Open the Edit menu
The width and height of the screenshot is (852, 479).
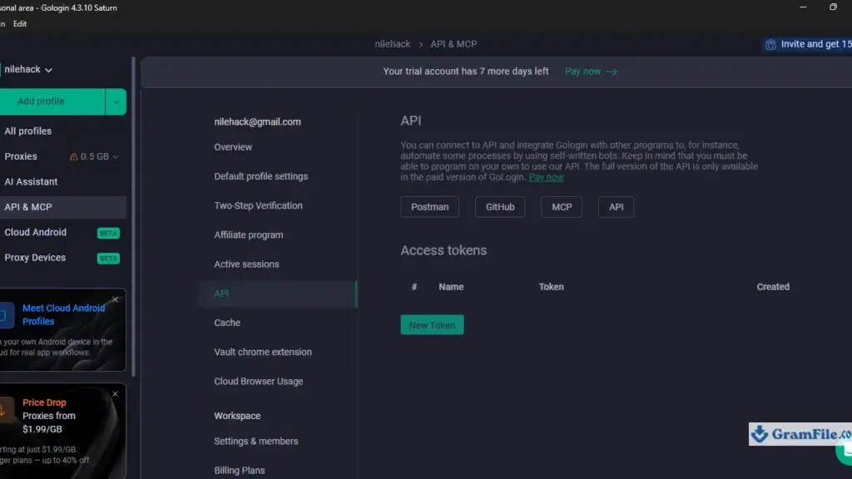[20, 24]
